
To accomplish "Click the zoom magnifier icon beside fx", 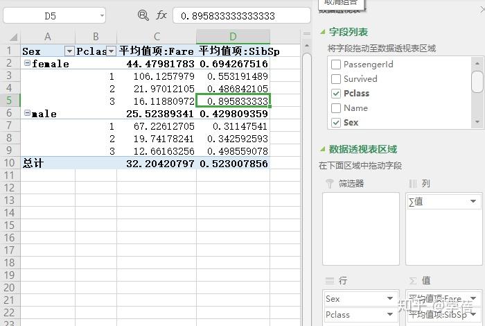I will pyautogui.click(x=143, y=15).
